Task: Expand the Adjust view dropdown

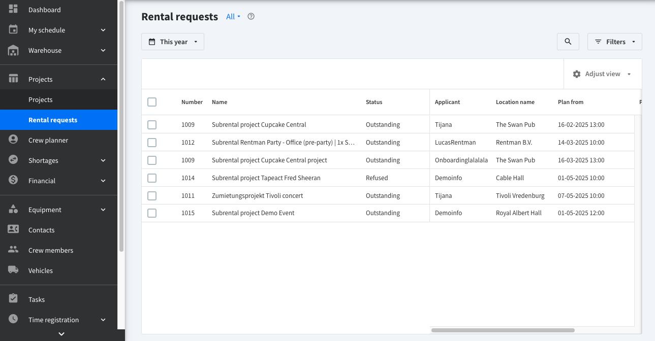Action: click(603, 74)
